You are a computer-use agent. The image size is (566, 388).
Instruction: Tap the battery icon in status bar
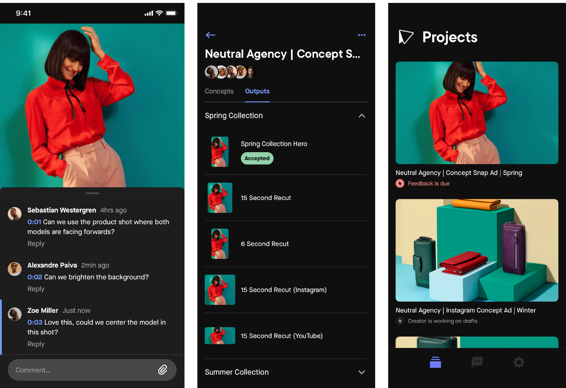[x=171, y=13]
